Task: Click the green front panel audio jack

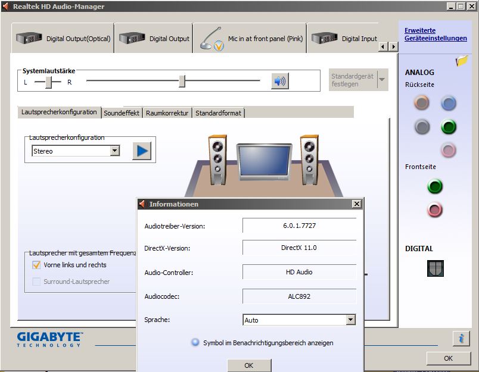Action: pos(435,186)
